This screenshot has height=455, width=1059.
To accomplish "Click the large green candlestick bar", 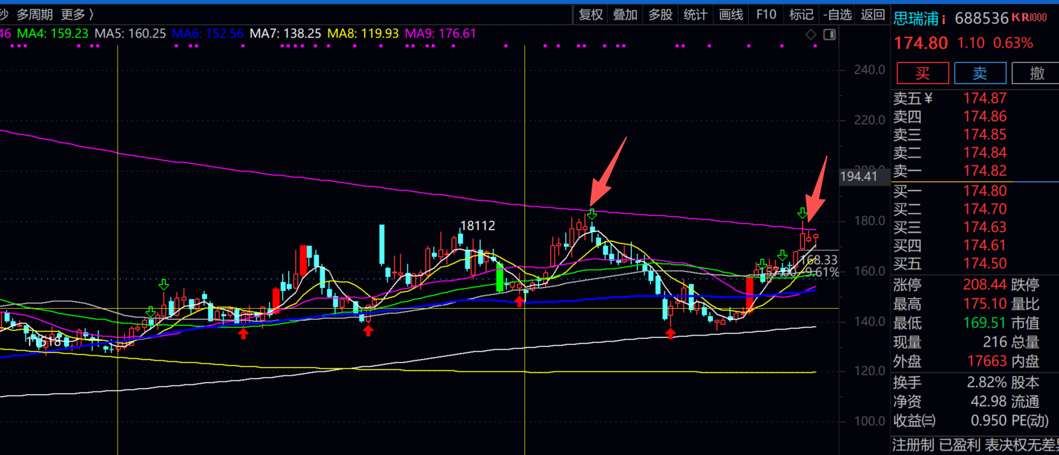I will point(500,276).
